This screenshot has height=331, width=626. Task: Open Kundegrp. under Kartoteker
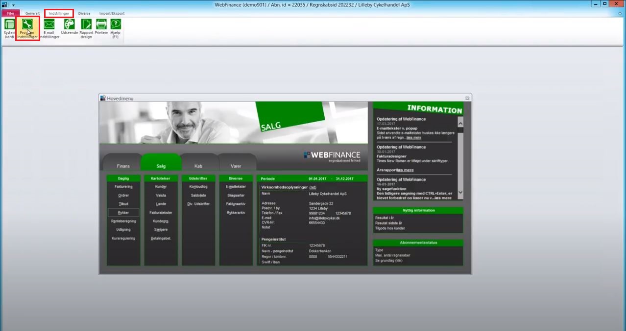[161, 221]
